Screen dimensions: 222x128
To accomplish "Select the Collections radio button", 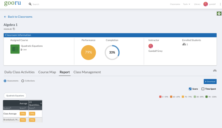I will pyautogui.click(x=23, y=81).
